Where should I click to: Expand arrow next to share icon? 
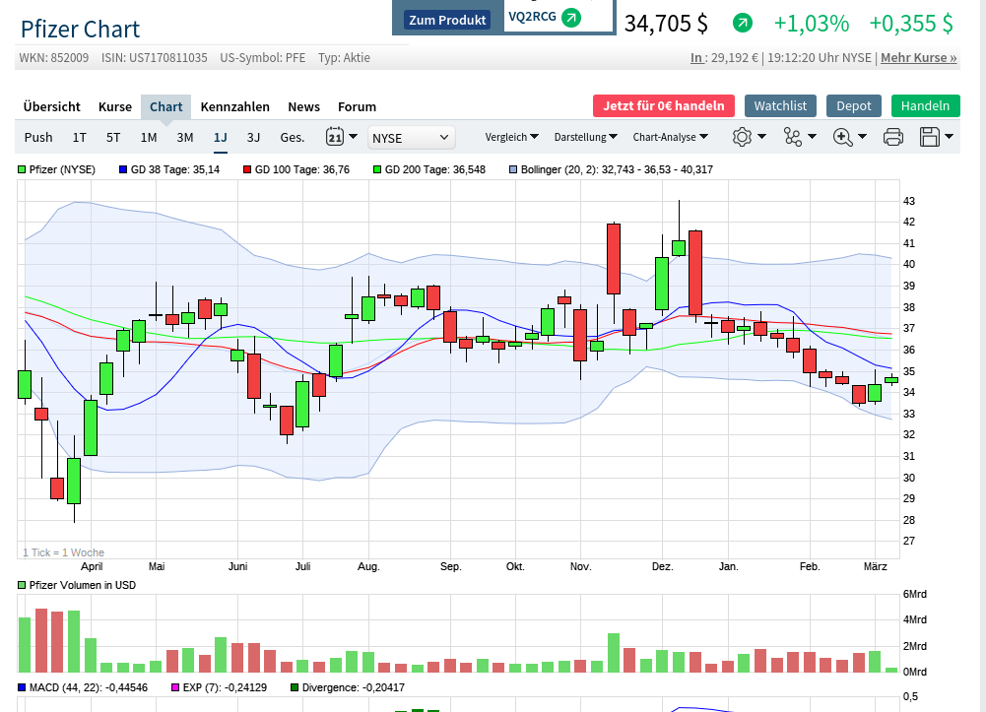click(812, 136)
